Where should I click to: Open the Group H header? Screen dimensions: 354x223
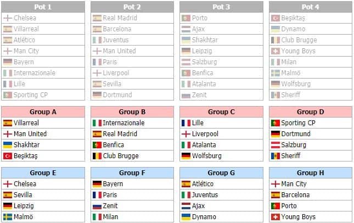311,173
